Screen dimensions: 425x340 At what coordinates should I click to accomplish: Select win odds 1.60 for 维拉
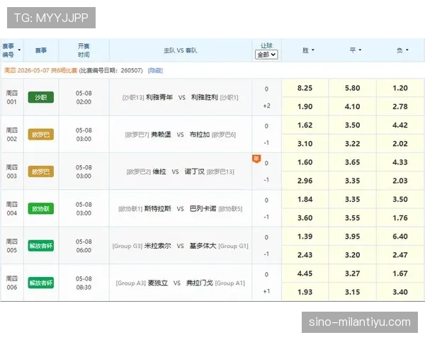(305, 162)
